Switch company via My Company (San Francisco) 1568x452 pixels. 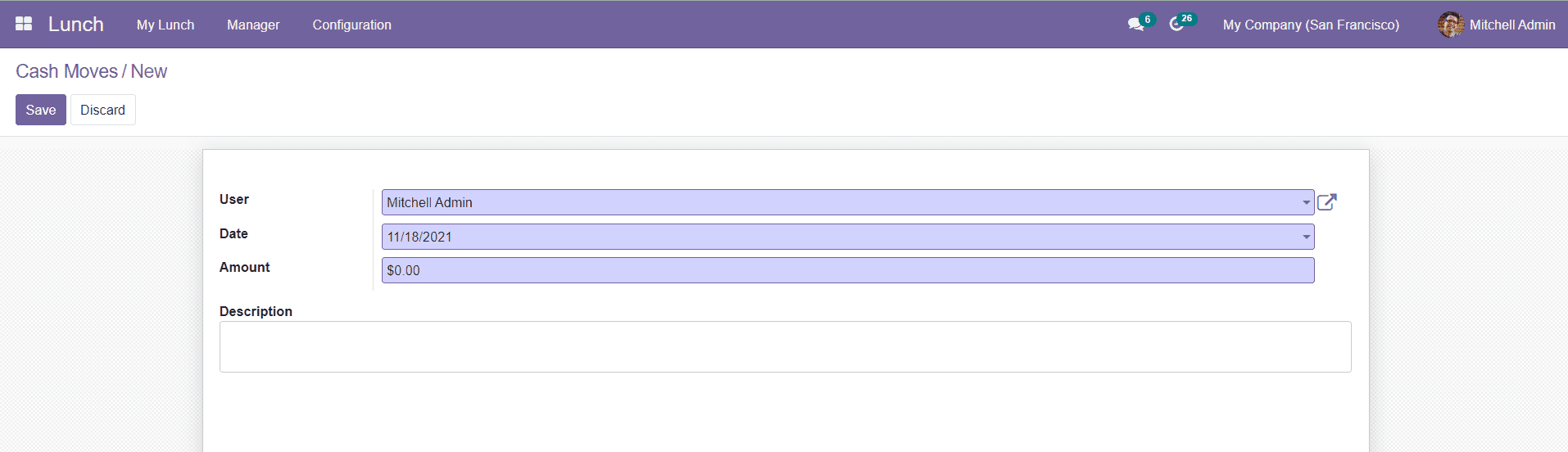1311,25
